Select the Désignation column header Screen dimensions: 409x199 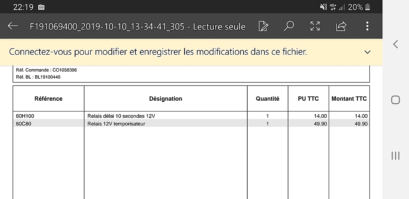[x=166, y=99]
